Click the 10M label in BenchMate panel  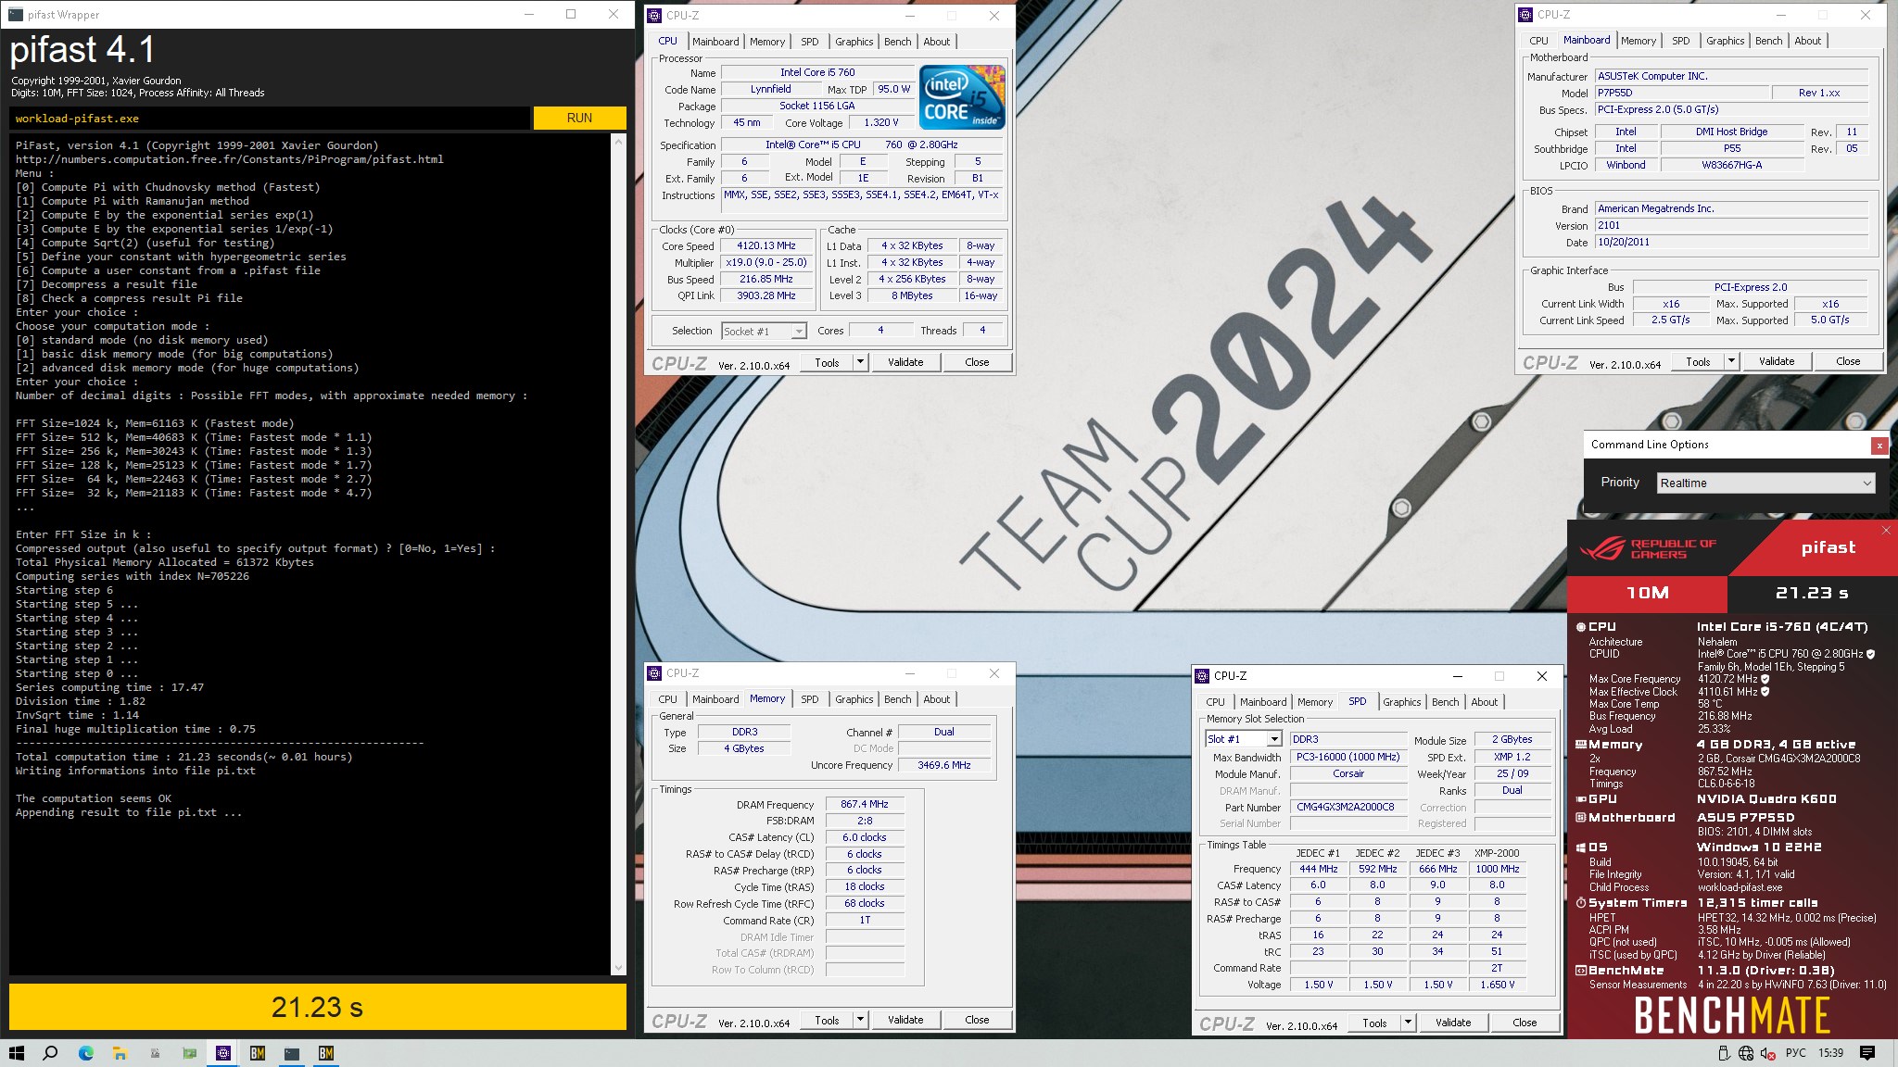1647,593
